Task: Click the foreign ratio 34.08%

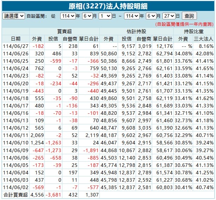Action: click(x=184, y=54)
